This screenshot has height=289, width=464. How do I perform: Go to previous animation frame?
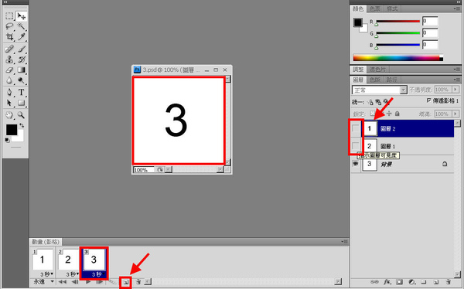pos(75,282)
